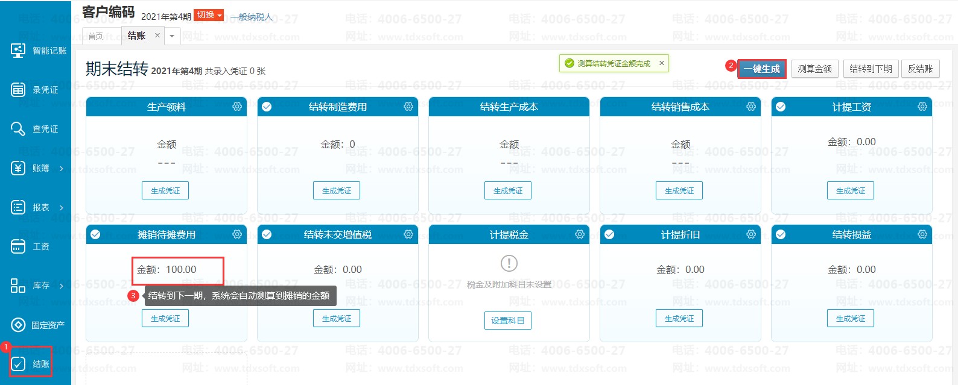This screenshot has height=385, width=958.
Task: Click the 录凭证 voucher entry icon
Action: (x=18, y=90)
